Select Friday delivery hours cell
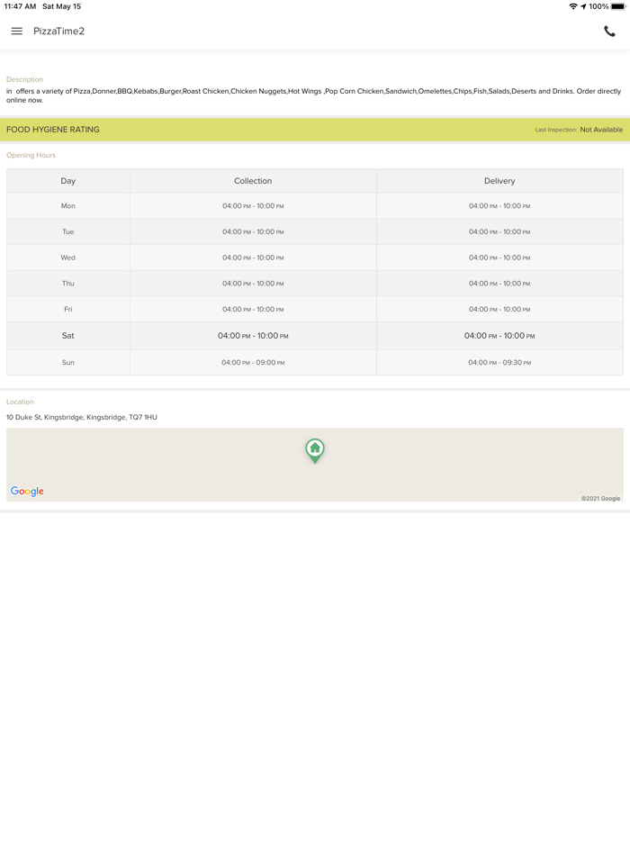This screenshot has height=841, width=630. click(x=499, y=309)
